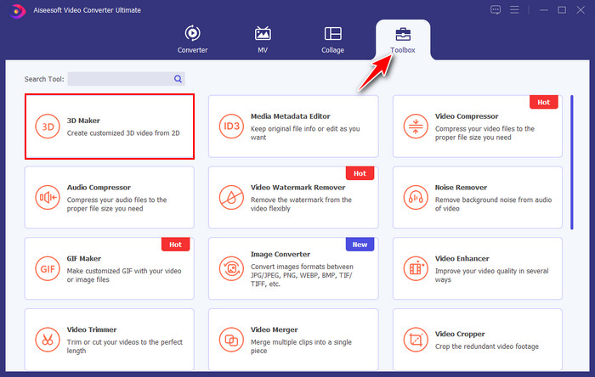Select the Video Compressor icon
Viewport: 595px width, 377px height.
416,127
